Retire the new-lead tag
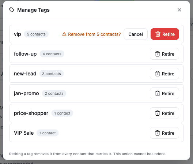The image size is (193, 164). (164, 74)
